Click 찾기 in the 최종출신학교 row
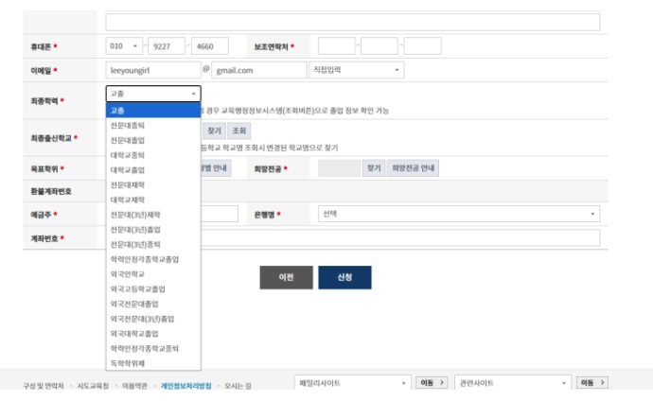Viewport: 653px width, 401px height. pyautogui.click(x=214, y=131)
